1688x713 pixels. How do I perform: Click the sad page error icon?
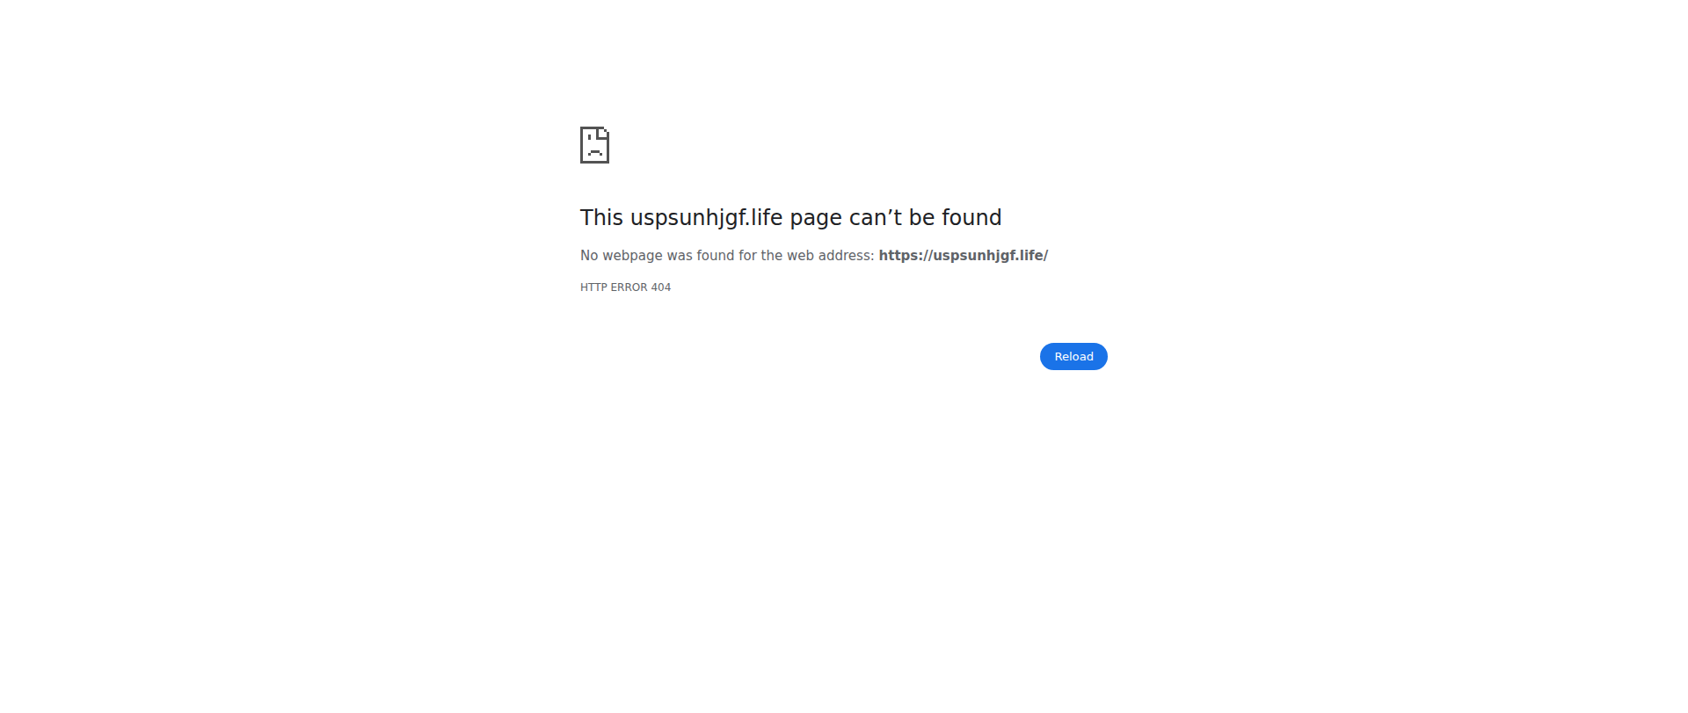click(594, 145)
